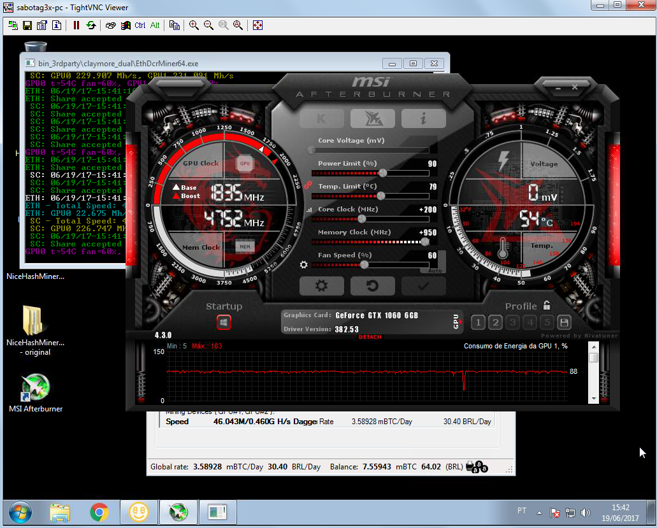This screenshot has height=528, width=657.
Task: Click the Speed value 46.043M/0.460G H/s
Action: point(252,422)
